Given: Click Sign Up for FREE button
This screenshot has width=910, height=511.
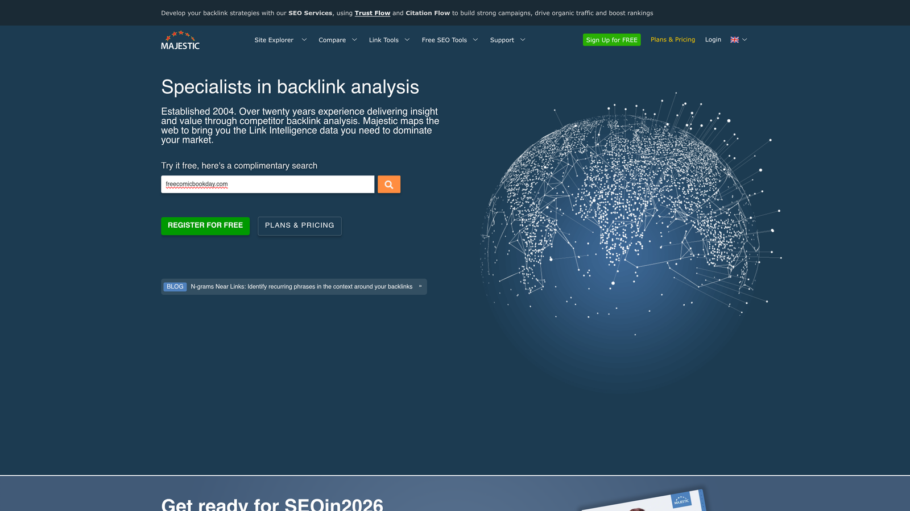Looking at the screenshot, I should pyautogui.click(x=611, y=40).
